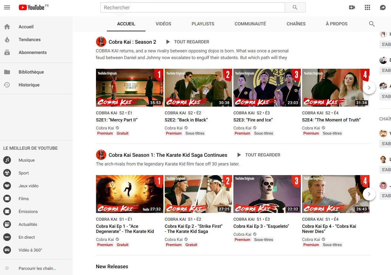Open Musique category

click(x=36, y=160)
